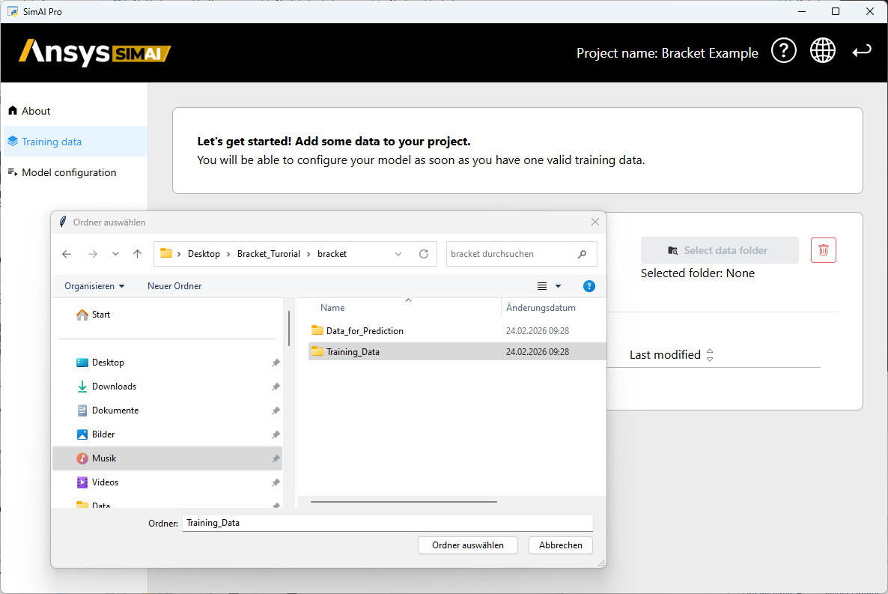
Task: Open the view options dropdown arrow
Action: [558, 286]
